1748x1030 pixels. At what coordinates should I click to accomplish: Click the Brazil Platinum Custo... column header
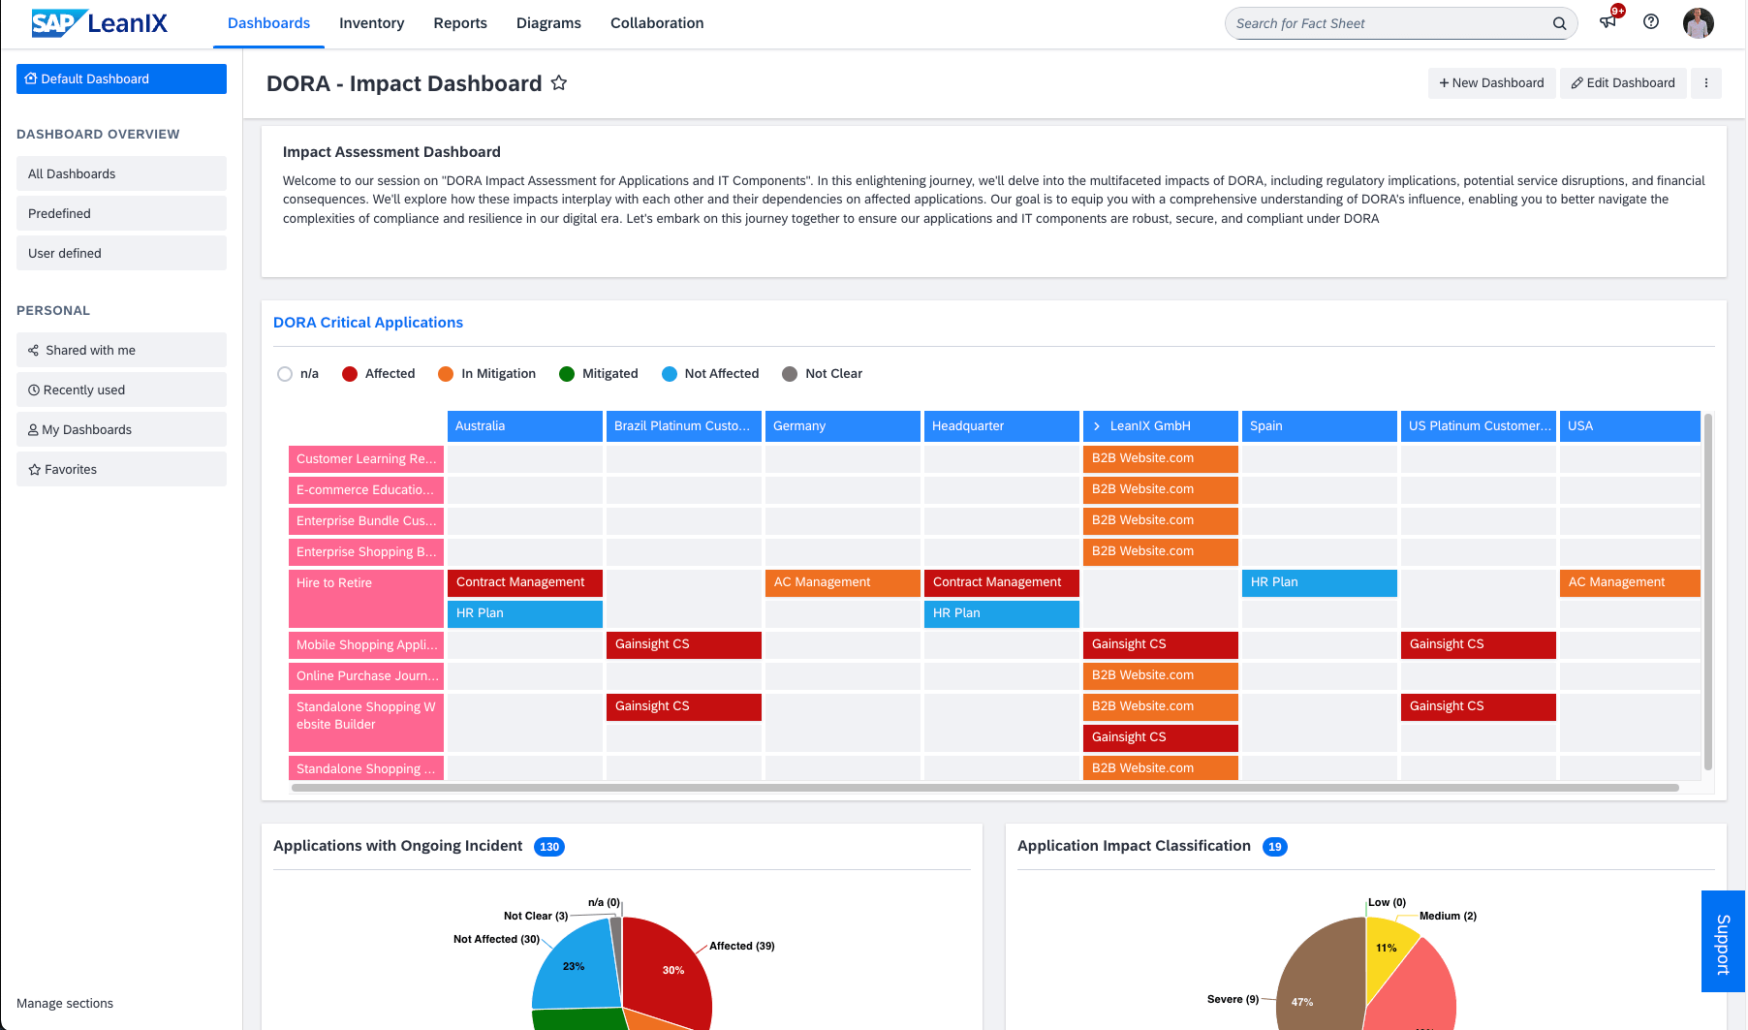pyautogui.click(x=684, y=426)
